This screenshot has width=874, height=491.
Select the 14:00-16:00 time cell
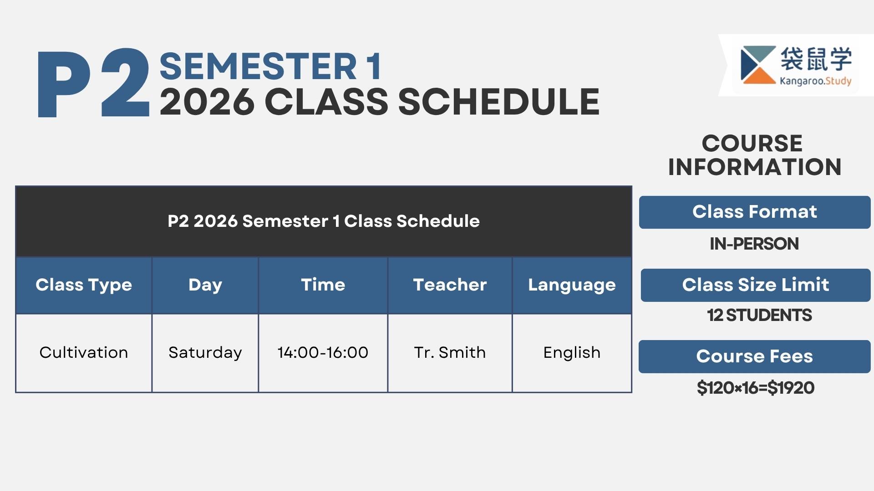click(x=323, y=353)
